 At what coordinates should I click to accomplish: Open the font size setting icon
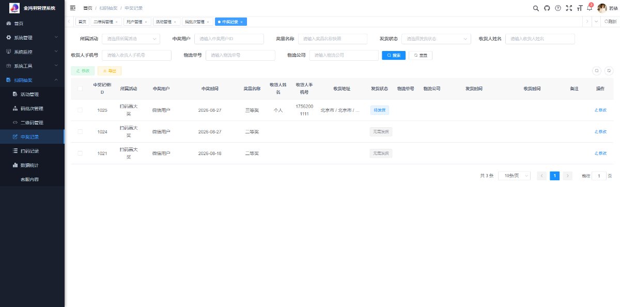(580, 8)
